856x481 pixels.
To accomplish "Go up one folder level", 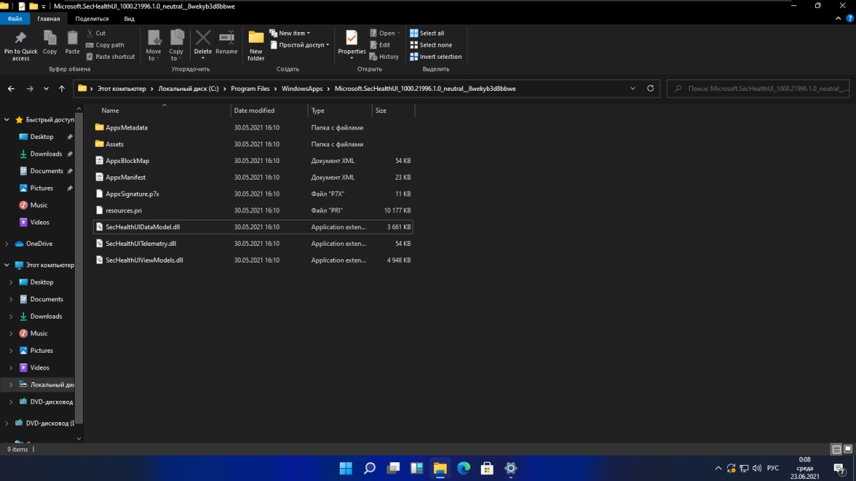I will pyautogui.click(x=62, y=88).
